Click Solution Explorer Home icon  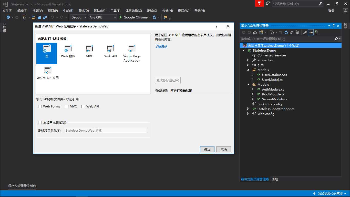coord(255,32)
